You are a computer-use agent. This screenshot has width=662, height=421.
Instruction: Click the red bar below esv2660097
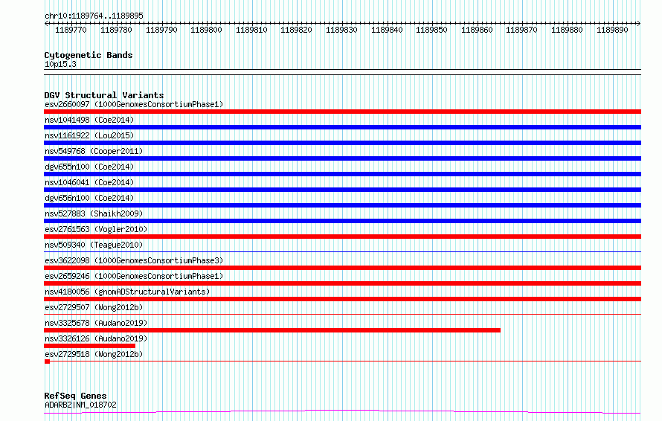[342, 112]
